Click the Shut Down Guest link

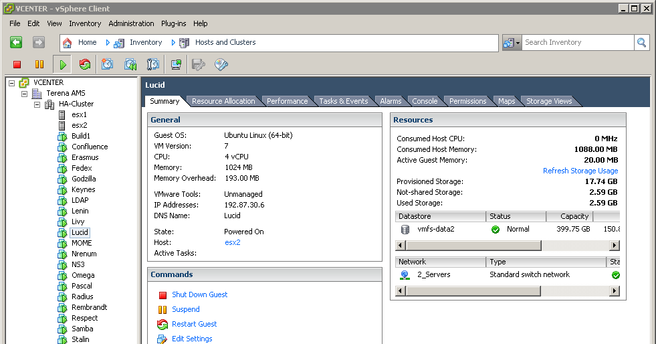199,294
